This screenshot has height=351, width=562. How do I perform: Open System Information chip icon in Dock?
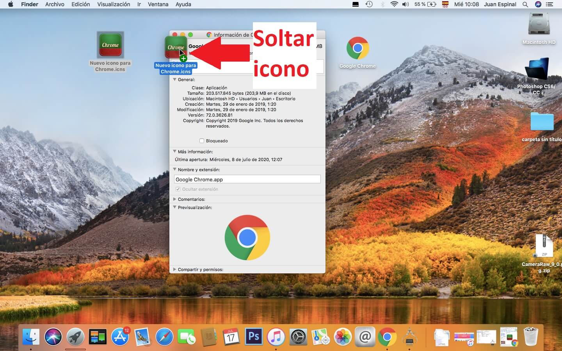click(x=409, y=336)
